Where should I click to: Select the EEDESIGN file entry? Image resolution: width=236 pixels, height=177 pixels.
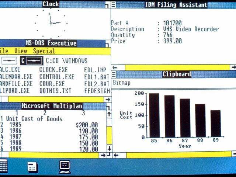(x=97, y=91)
